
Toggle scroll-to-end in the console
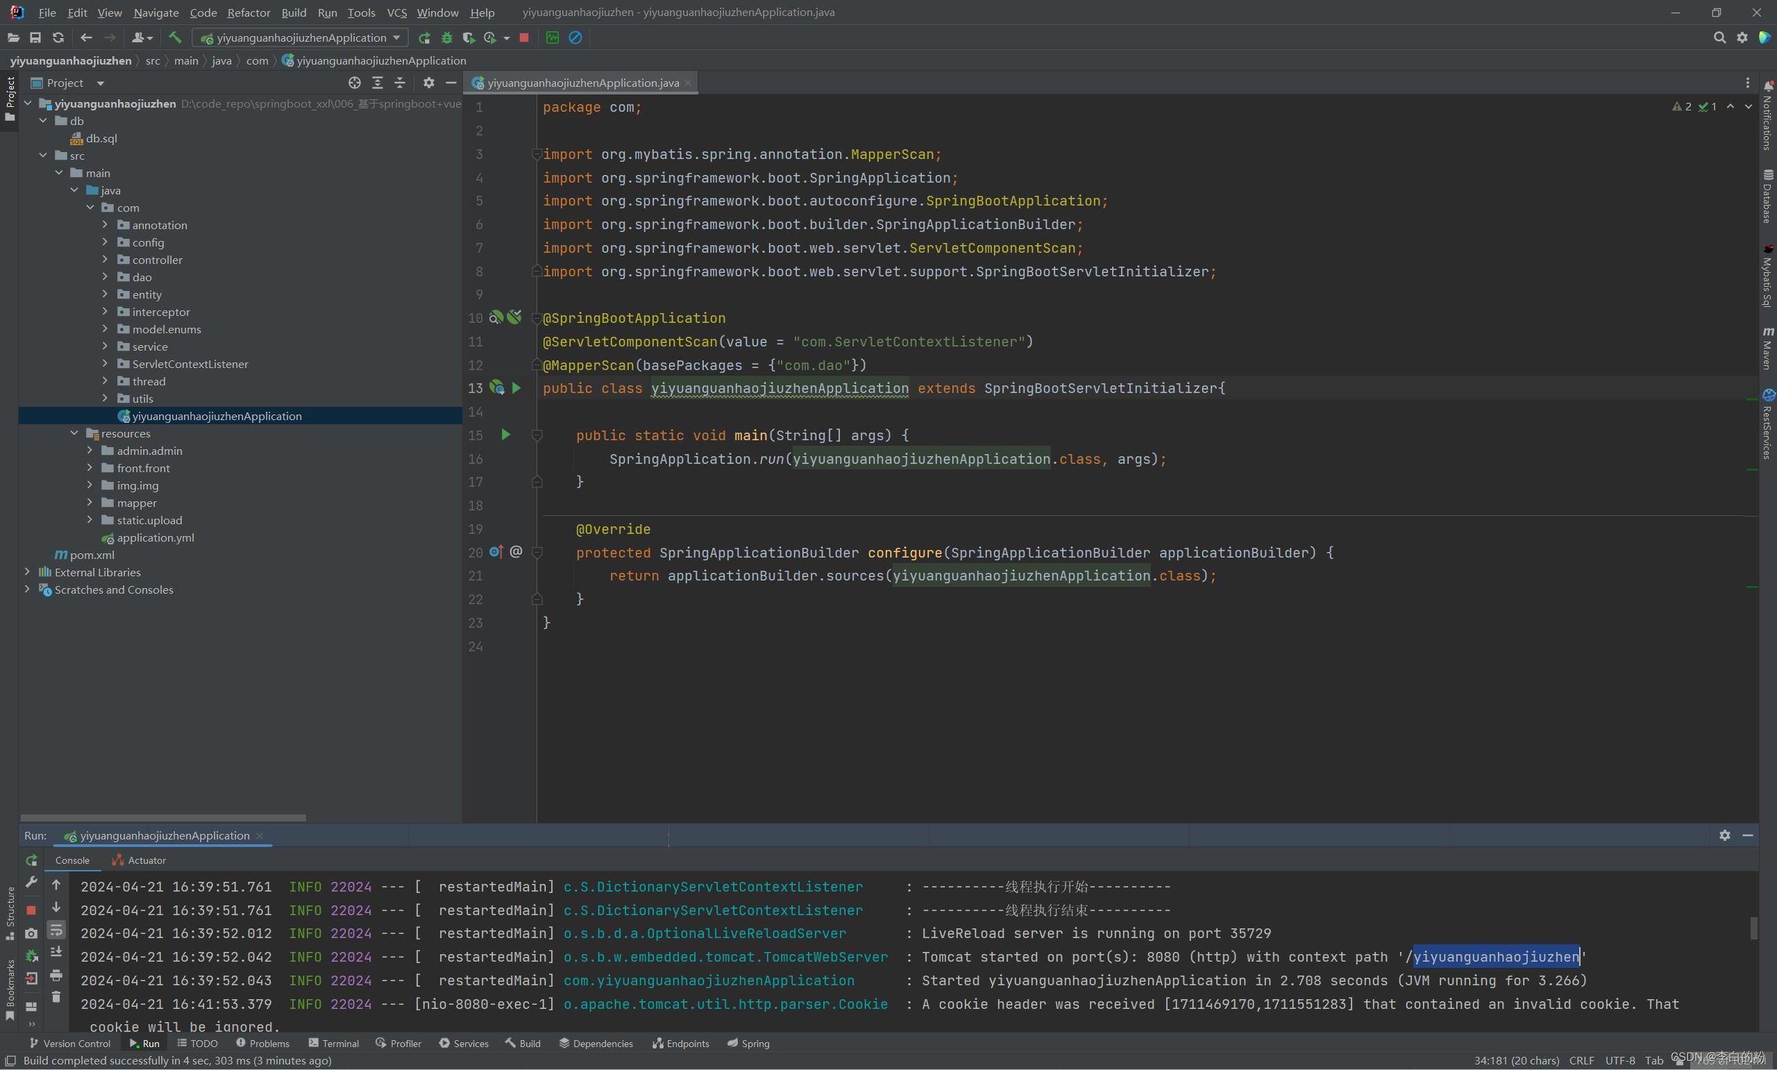click(x=57, y=953)
